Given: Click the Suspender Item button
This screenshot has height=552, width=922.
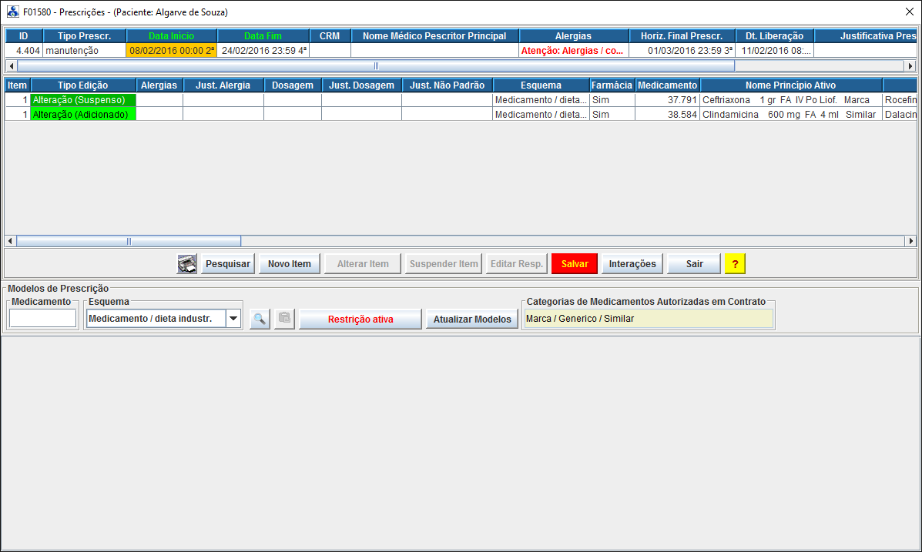Looking at the screenshot, I should [444, 264].
